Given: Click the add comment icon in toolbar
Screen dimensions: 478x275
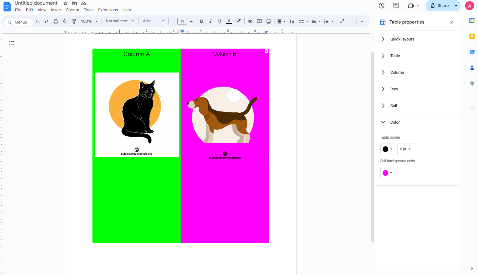Looking at the screenshot, I should tap(259, 21).
